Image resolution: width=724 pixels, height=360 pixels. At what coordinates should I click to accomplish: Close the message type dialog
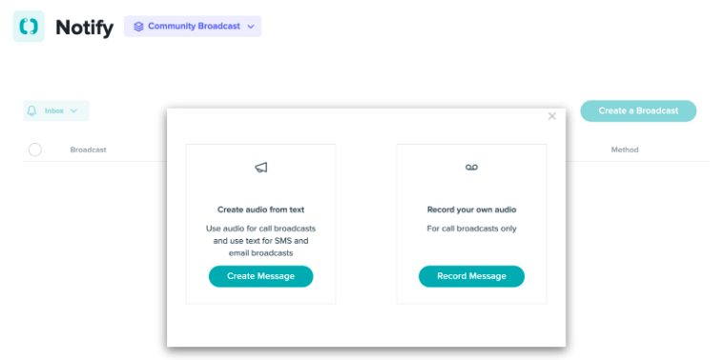(551, 116)
